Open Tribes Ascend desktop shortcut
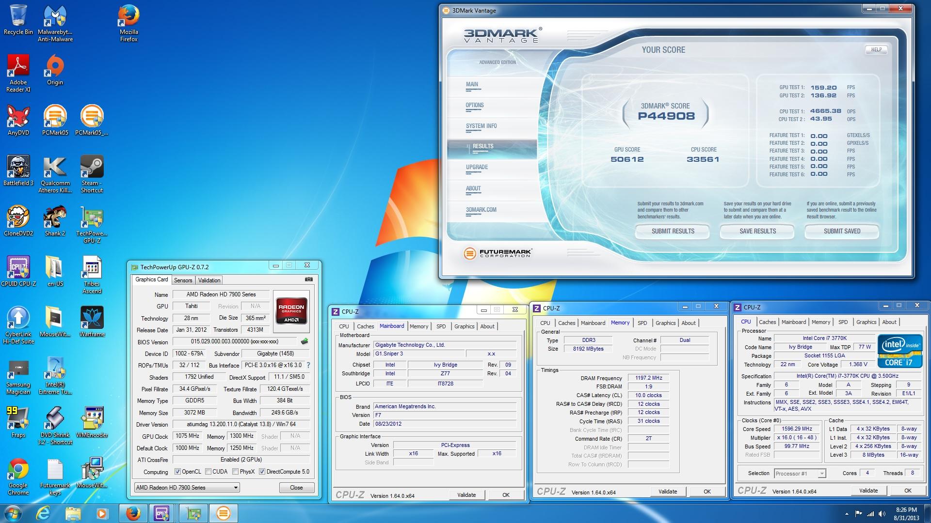Image resolution: width=931 pixels, height=523 pixels. coord(92,275)
